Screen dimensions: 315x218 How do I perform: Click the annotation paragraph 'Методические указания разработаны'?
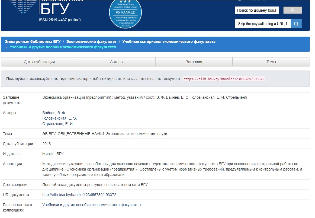coord(172,169)
